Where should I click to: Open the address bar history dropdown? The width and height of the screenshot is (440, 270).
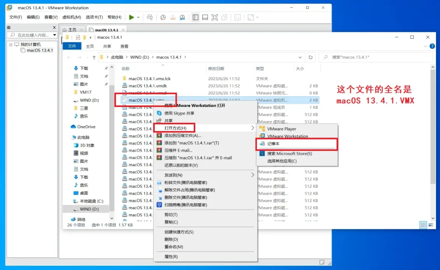coord(300,57)
